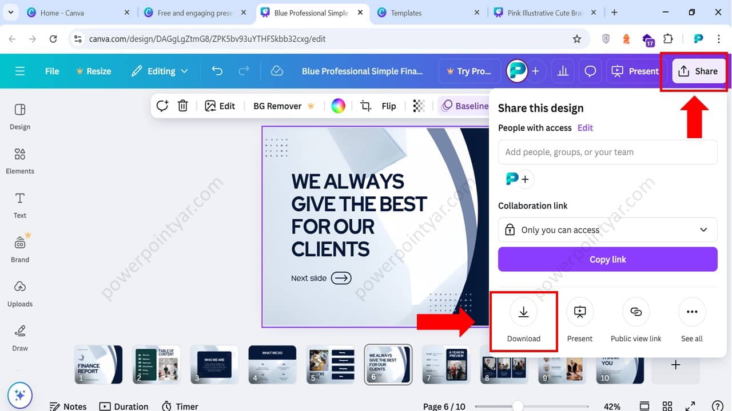Expand the Editing mode dropdown

(x=160, y=71)
